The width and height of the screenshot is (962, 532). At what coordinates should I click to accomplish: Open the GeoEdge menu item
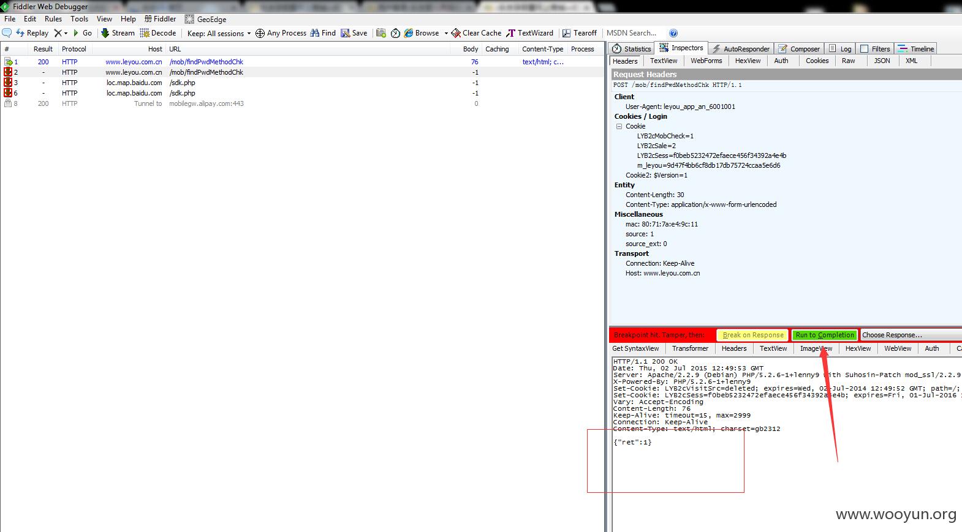coord(206,19)
